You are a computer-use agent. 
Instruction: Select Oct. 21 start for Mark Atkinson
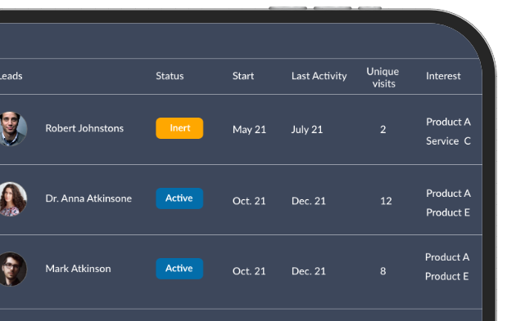click(x=249, y=271)
